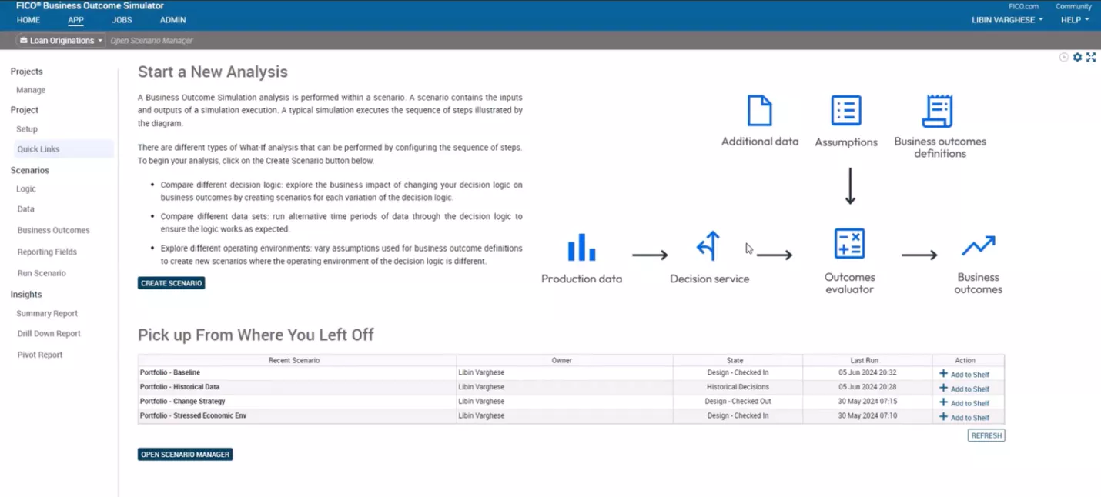Click the CREATE SCENARIO button
Screen dimensions: 1101x497
171,283
